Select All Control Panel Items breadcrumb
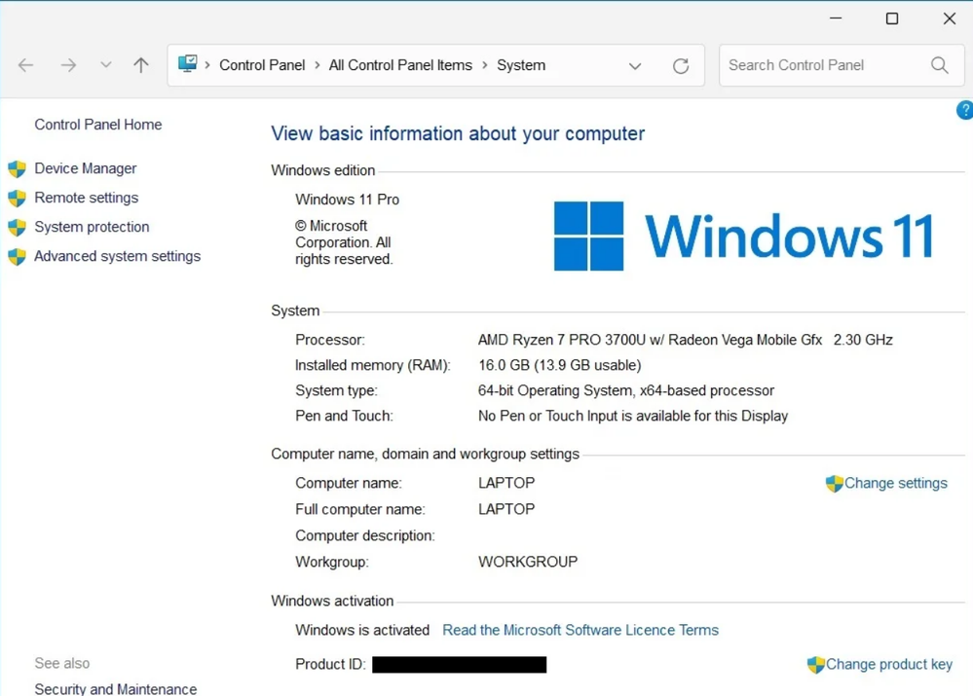This screenshot has height=696, width=973. 400,65
